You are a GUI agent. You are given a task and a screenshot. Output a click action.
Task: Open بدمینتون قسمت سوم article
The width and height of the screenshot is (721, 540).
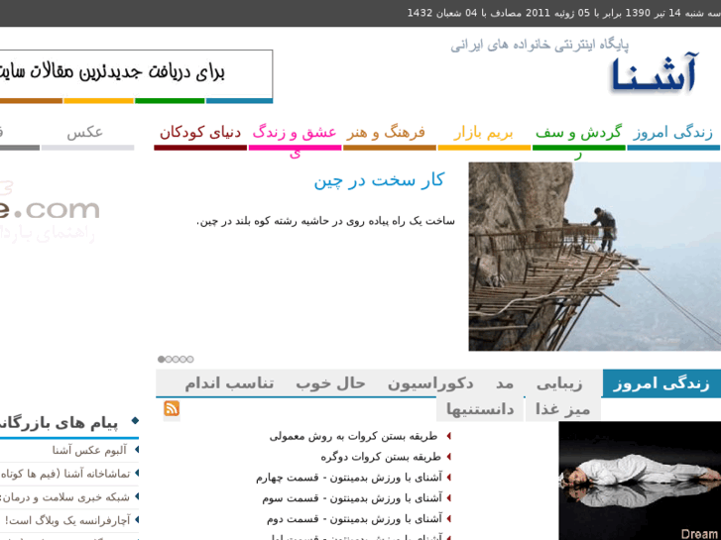(x=352, y=498)
